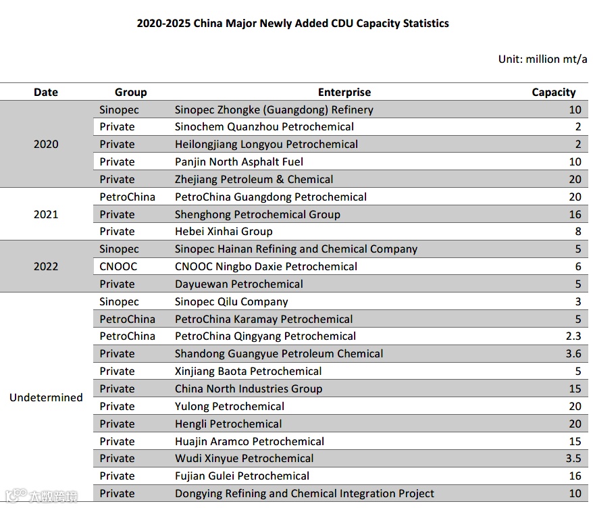Click the CNOOC group cell
Screen dimensions: 593x508
click(118, 267)
